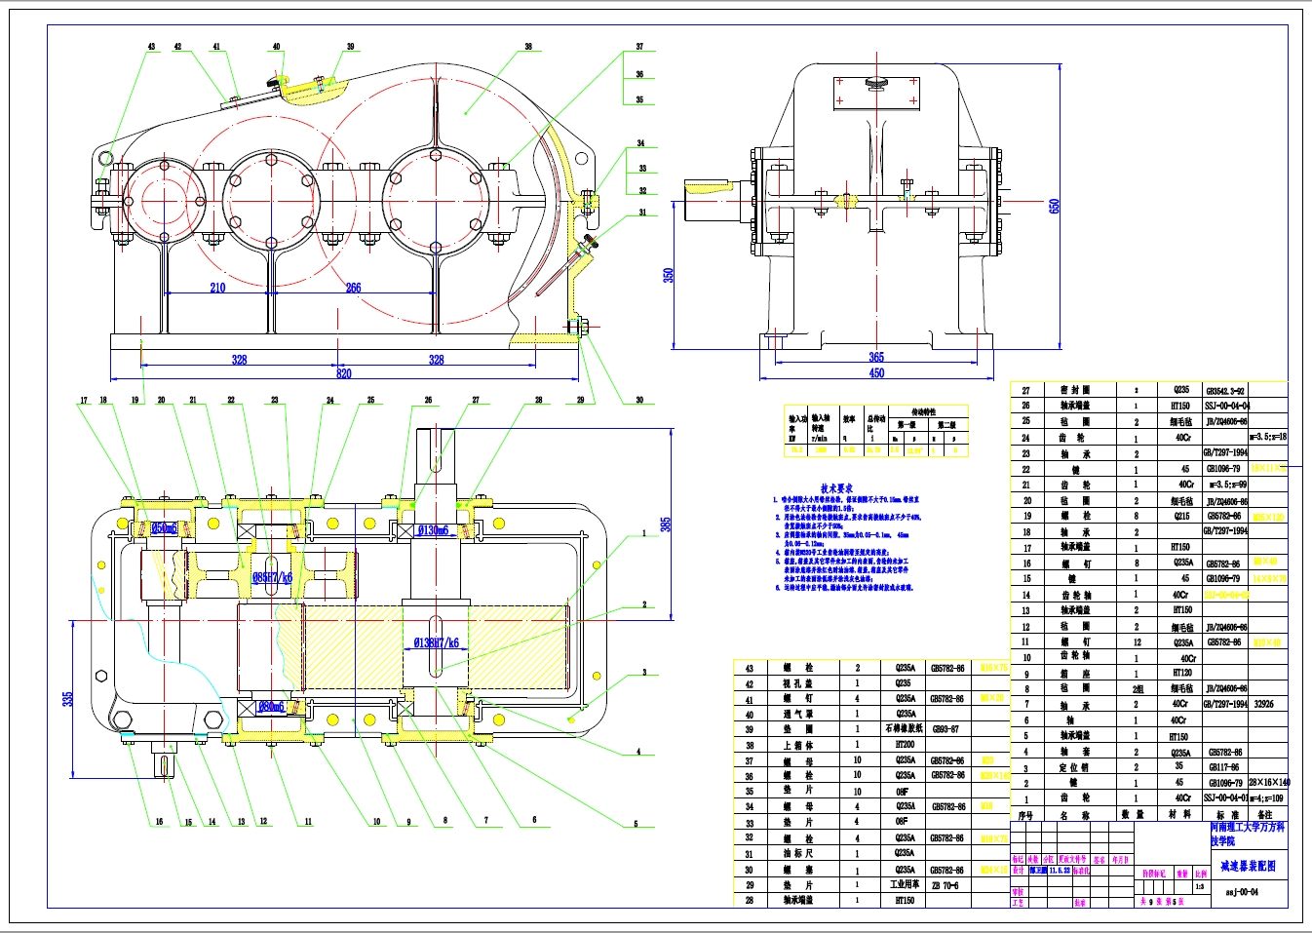This screenshot has height=933, width=1312.
Task: Select the GB117-86 standard cell
Action: click(1224, 767)
